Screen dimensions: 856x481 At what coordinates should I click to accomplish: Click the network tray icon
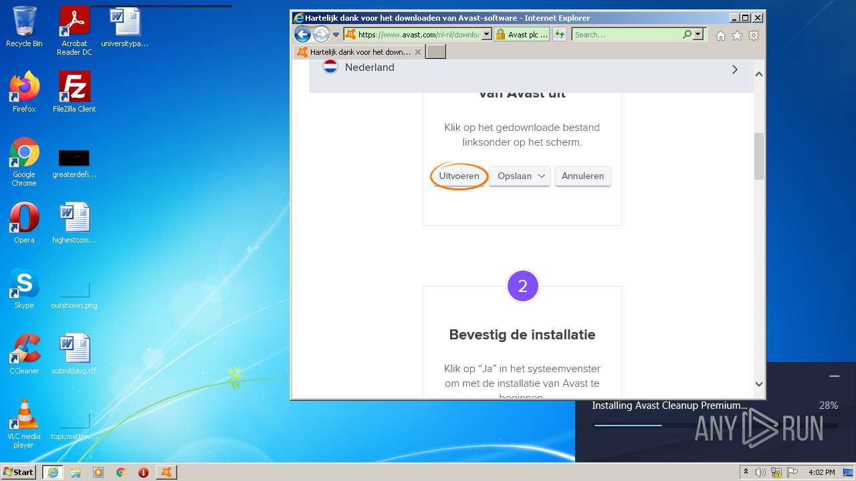(x=776, y=472)
